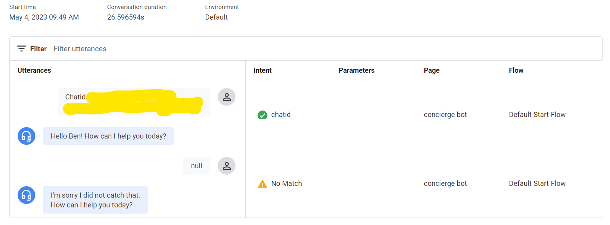
Task: Click the 'null' user utterance bubble
Action: [x=196, y=166]
